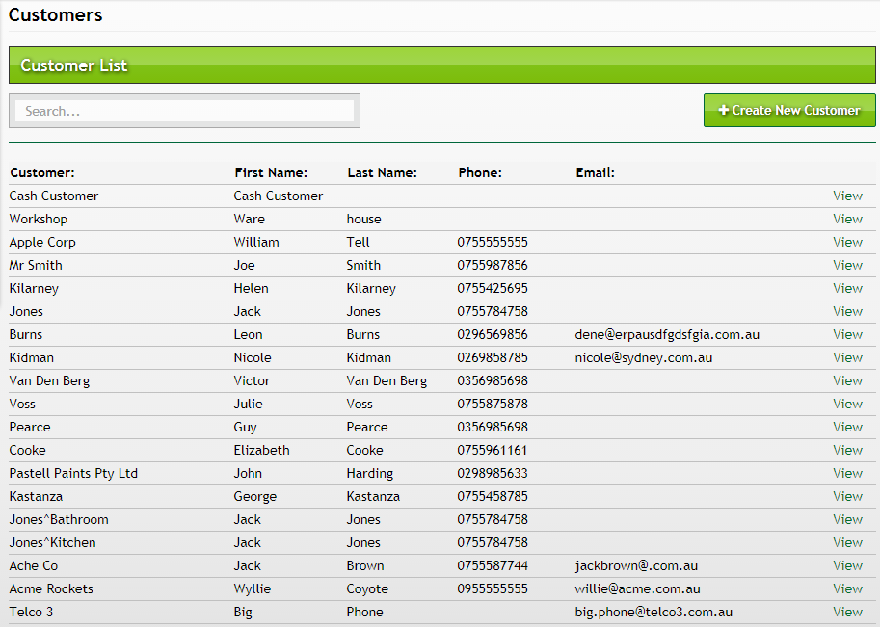880x627 pixels.
Task: Open View for Van Den Berg
Action: [x=847, y=380]
